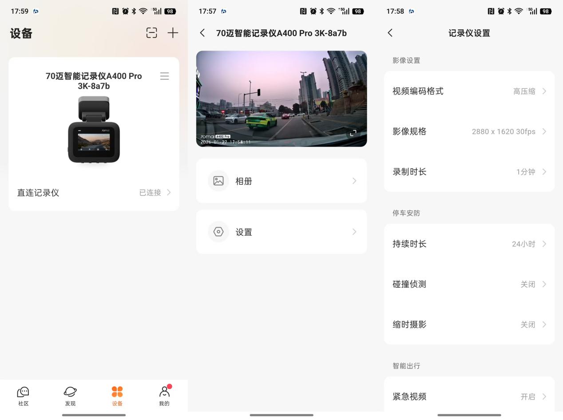Viewport: 563px width, 420px height.
Task: Open 碰撞侦测 setting
Action: click(469, 284)
